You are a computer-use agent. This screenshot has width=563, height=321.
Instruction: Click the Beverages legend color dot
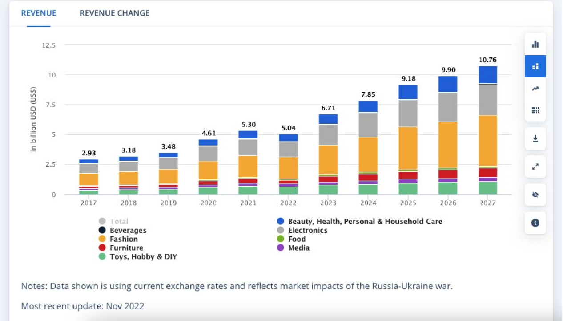[102, 230]
